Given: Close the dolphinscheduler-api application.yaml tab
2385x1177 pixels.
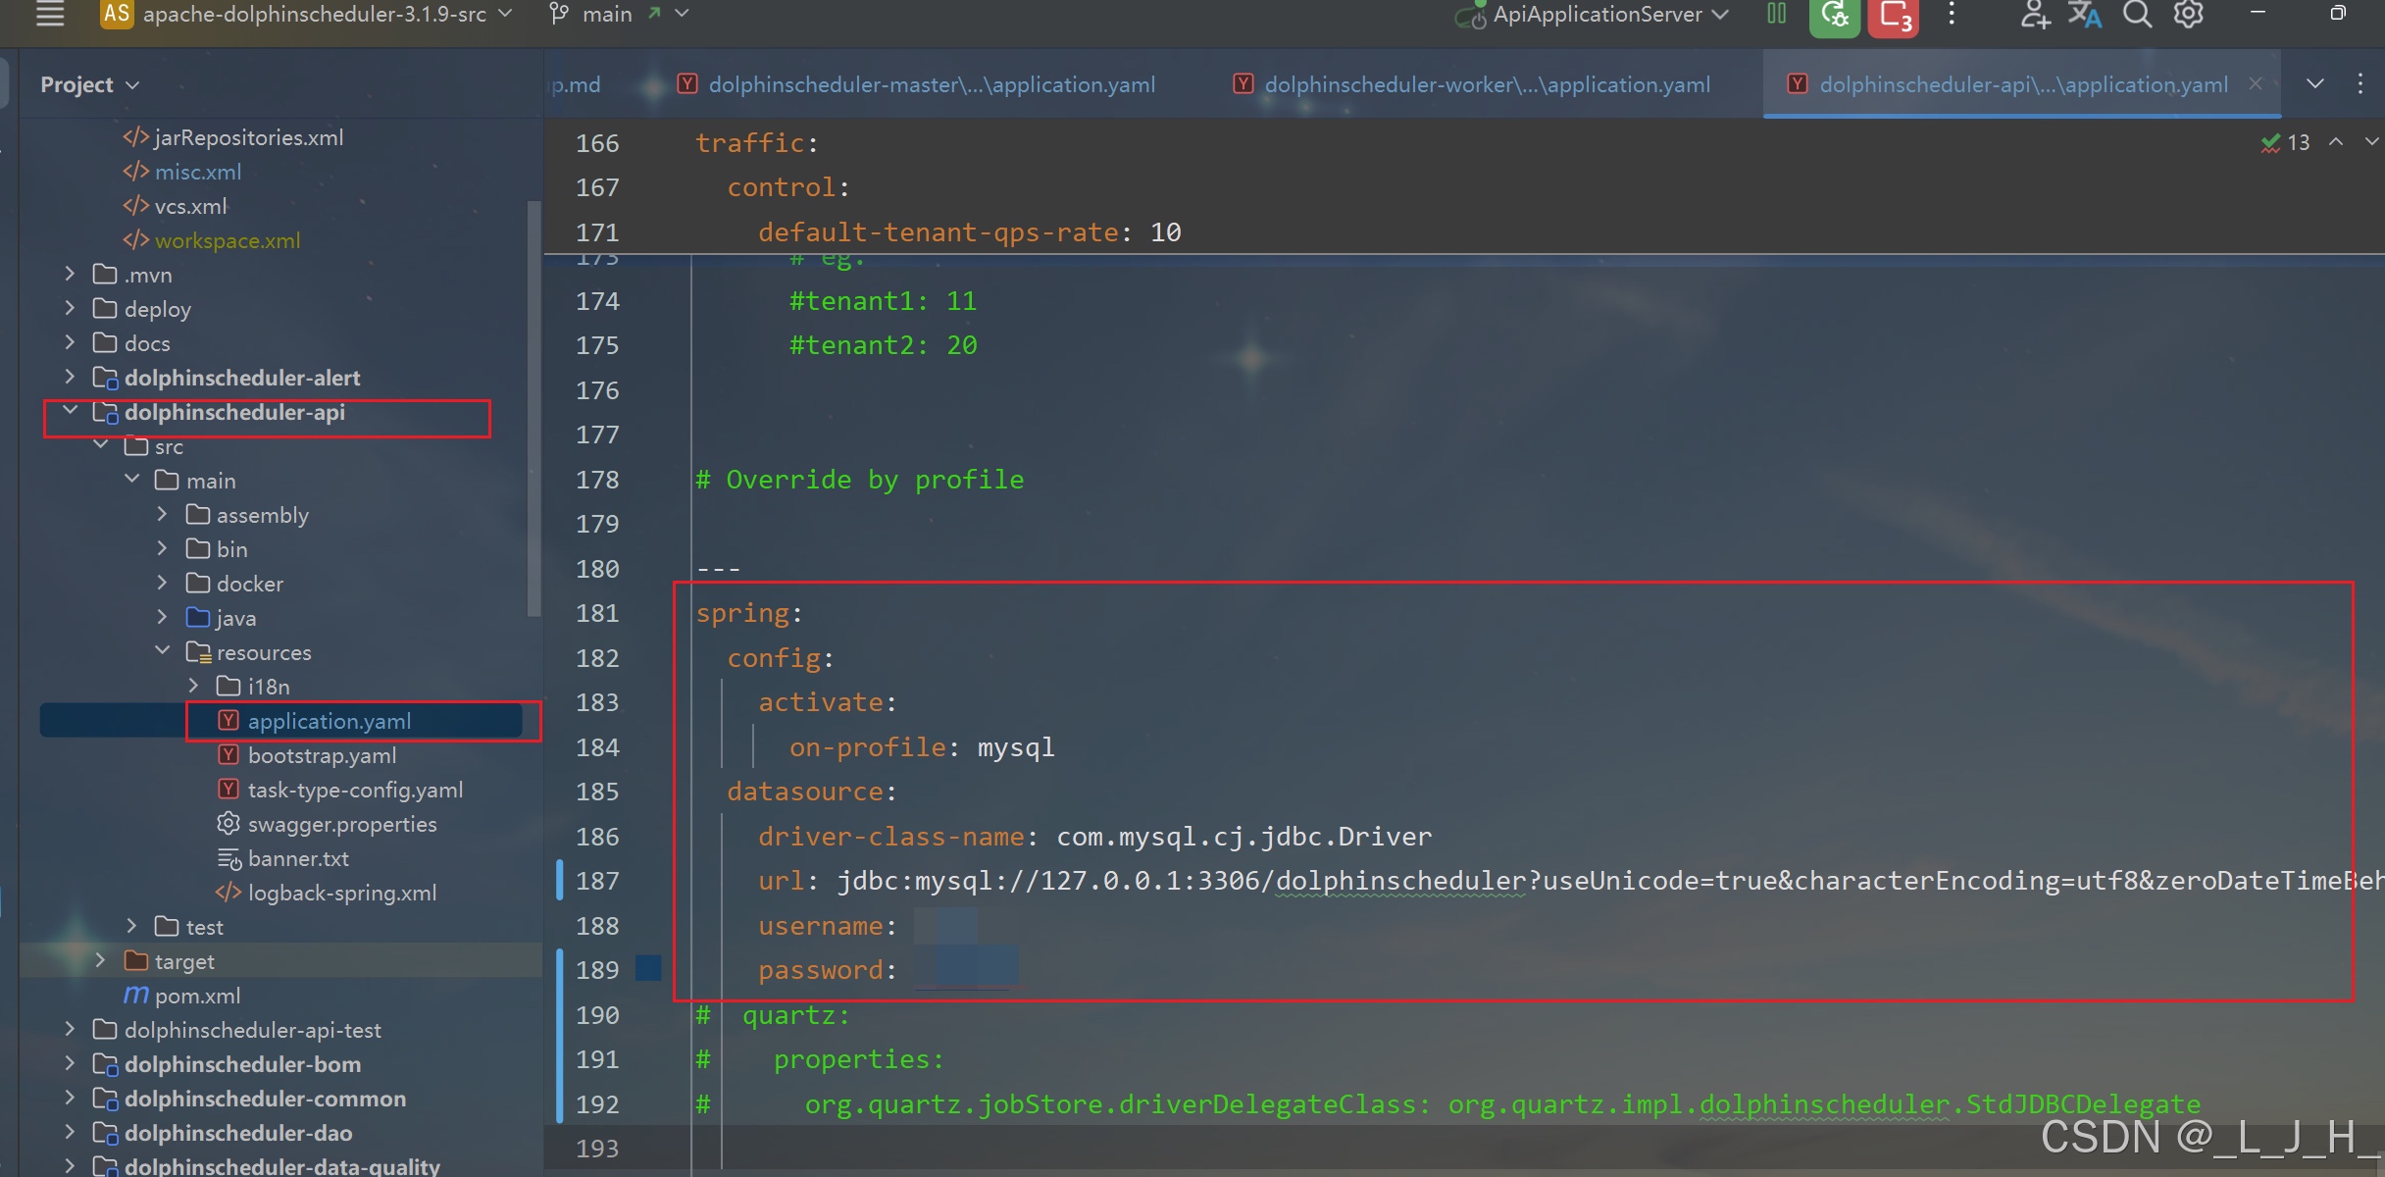Looking at the screenshot, I should pyautogui.click(x=2256, y=84).
